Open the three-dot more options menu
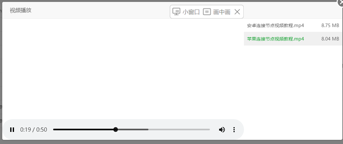 coord(234,130)
